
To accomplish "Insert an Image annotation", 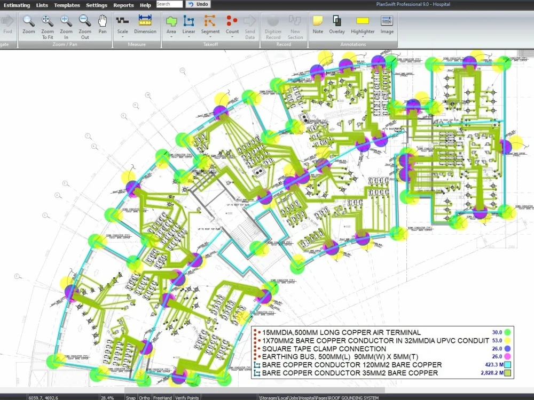I will point(387,25).
